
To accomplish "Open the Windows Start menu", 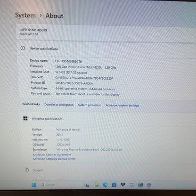I will coord(34,185).
